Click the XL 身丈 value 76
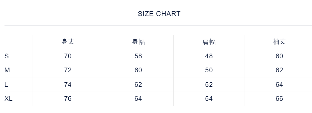 pyautogui.click(x=68, y=99)
